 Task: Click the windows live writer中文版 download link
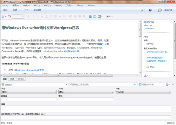(31, 70)
